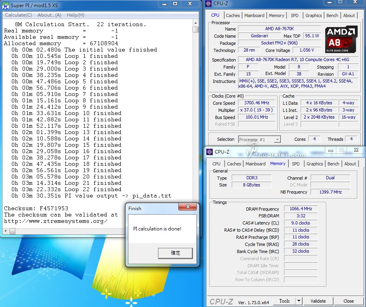The height and width of the screenshot is (307, 366).
Task: Select CPU tab in upper CPU-Z window
Action: coord(215,15)
